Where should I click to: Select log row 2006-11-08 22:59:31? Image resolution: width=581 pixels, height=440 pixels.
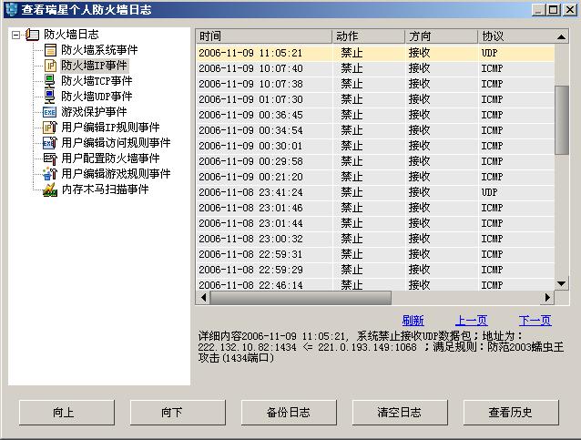375,254
